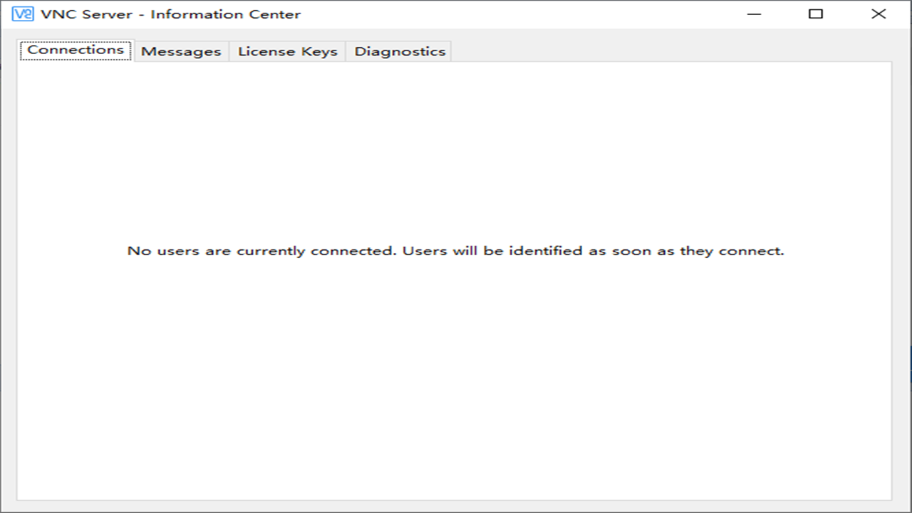Click the dash in the window title
Screen dimensions: 912x513
141,14
